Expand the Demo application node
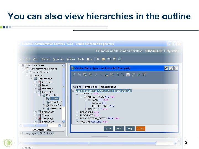Screen dimensions: 199x149 click(35, 85)
